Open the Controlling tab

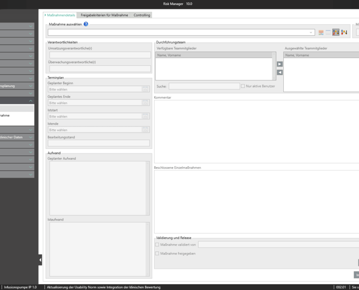click(x=141, y=15)
